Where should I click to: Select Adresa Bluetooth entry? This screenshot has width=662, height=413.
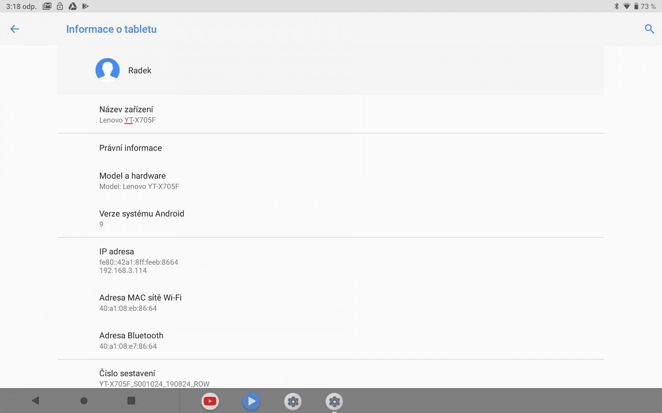[x=331, y=340]
